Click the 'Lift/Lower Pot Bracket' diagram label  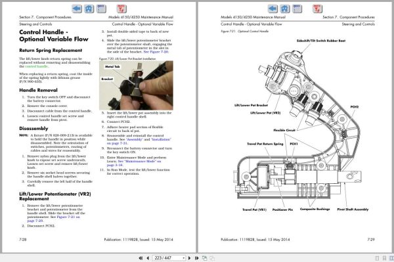tap(251, 105)
